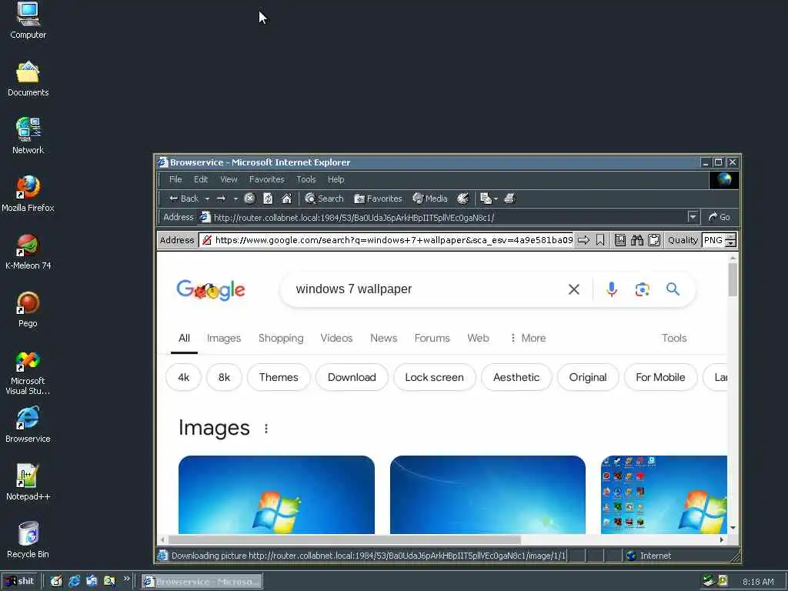Select the Download filter chip

click(x=352, y=377)
